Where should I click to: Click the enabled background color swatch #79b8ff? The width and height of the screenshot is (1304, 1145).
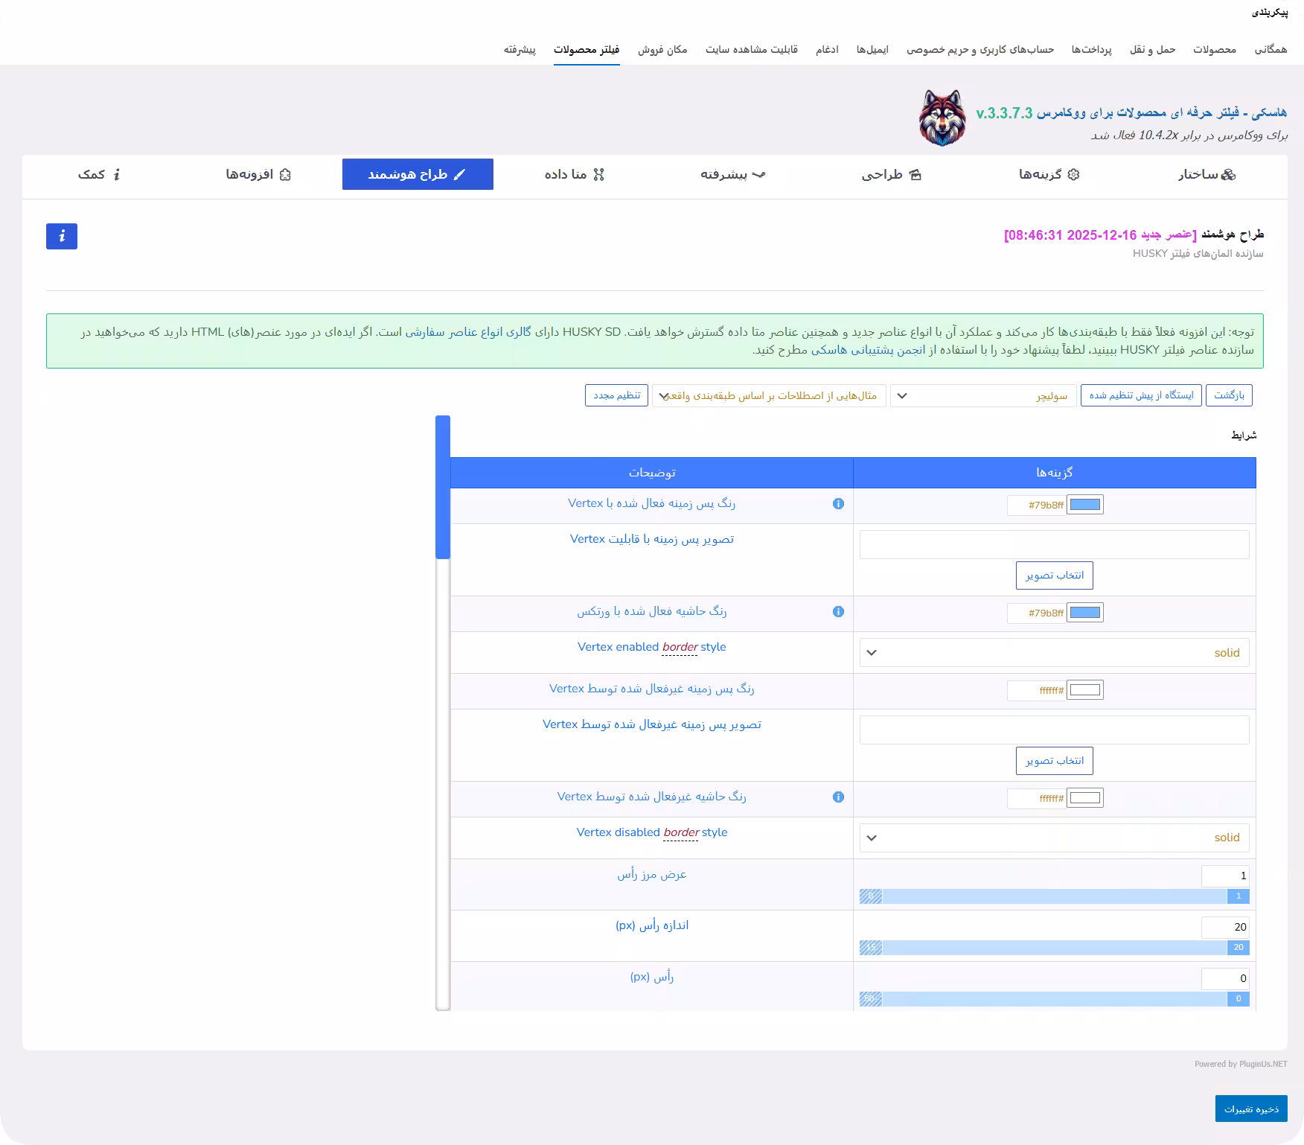(x=1084, y=505)
